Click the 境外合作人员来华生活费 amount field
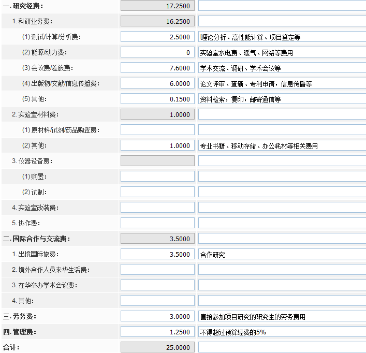366x353 pixels. coord(157,270)
